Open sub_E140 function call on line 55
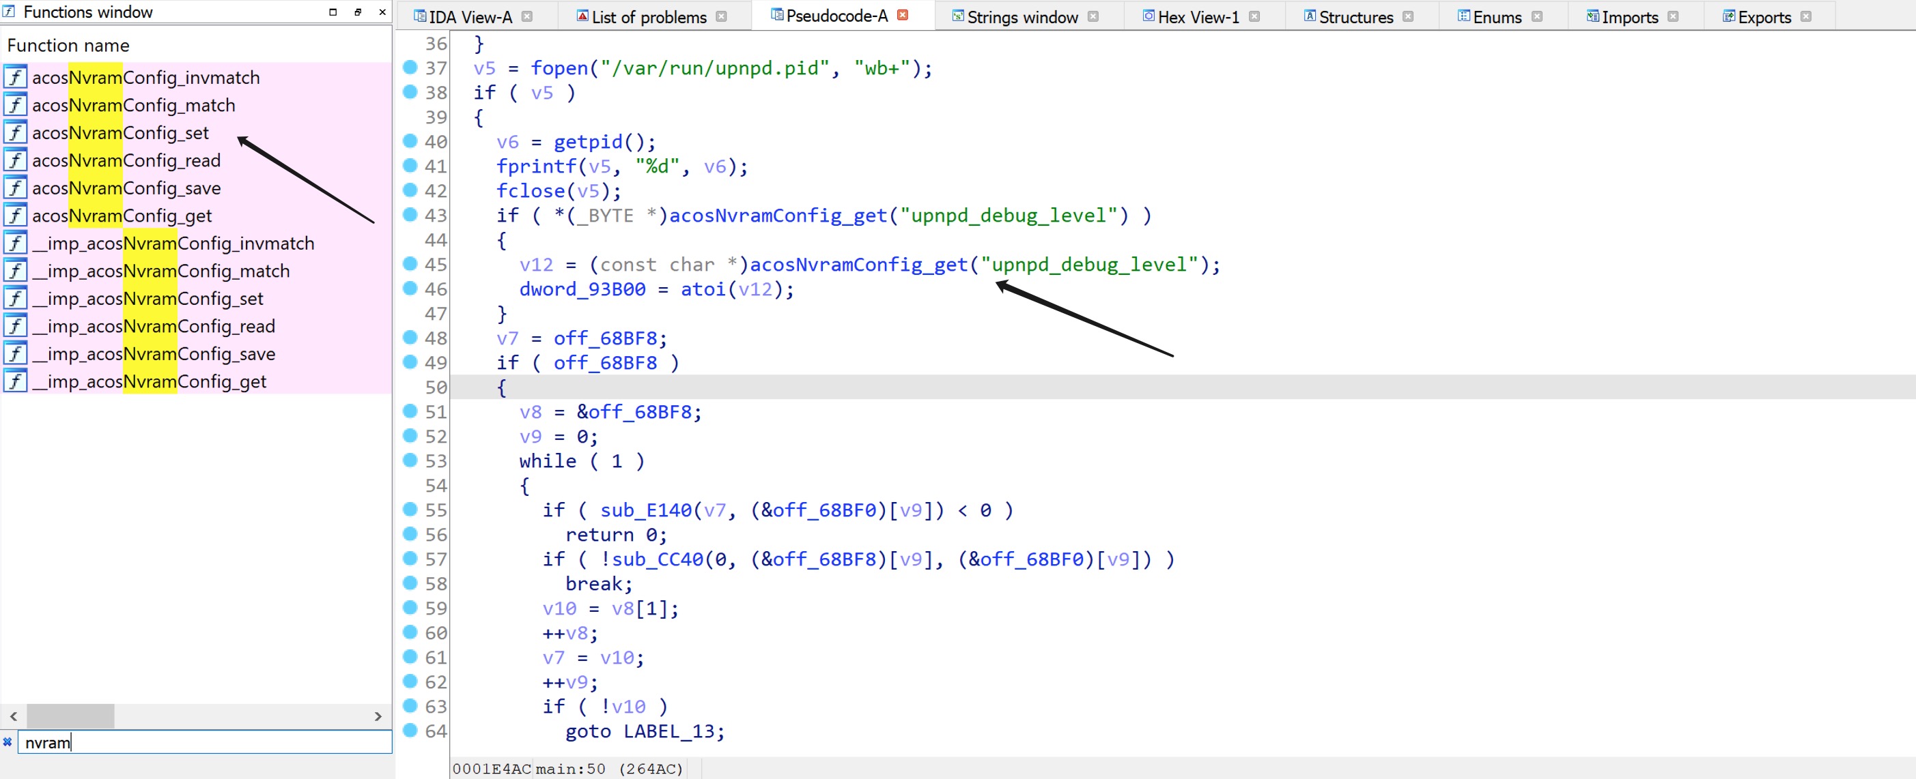This screenshot has width=1916, height=779. pos(646,510)
